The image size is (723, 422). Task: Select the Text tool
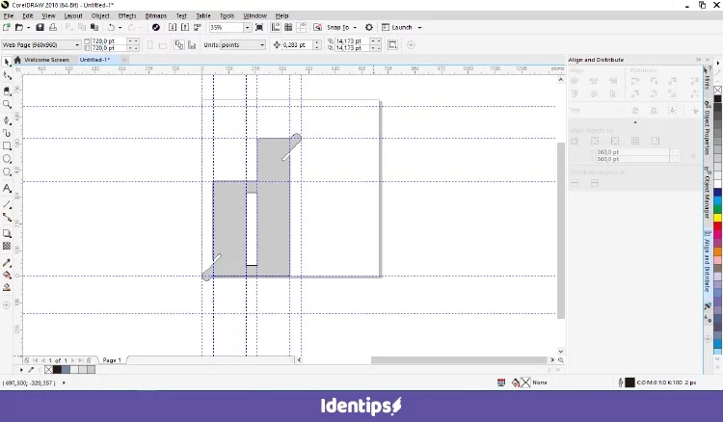7,189
